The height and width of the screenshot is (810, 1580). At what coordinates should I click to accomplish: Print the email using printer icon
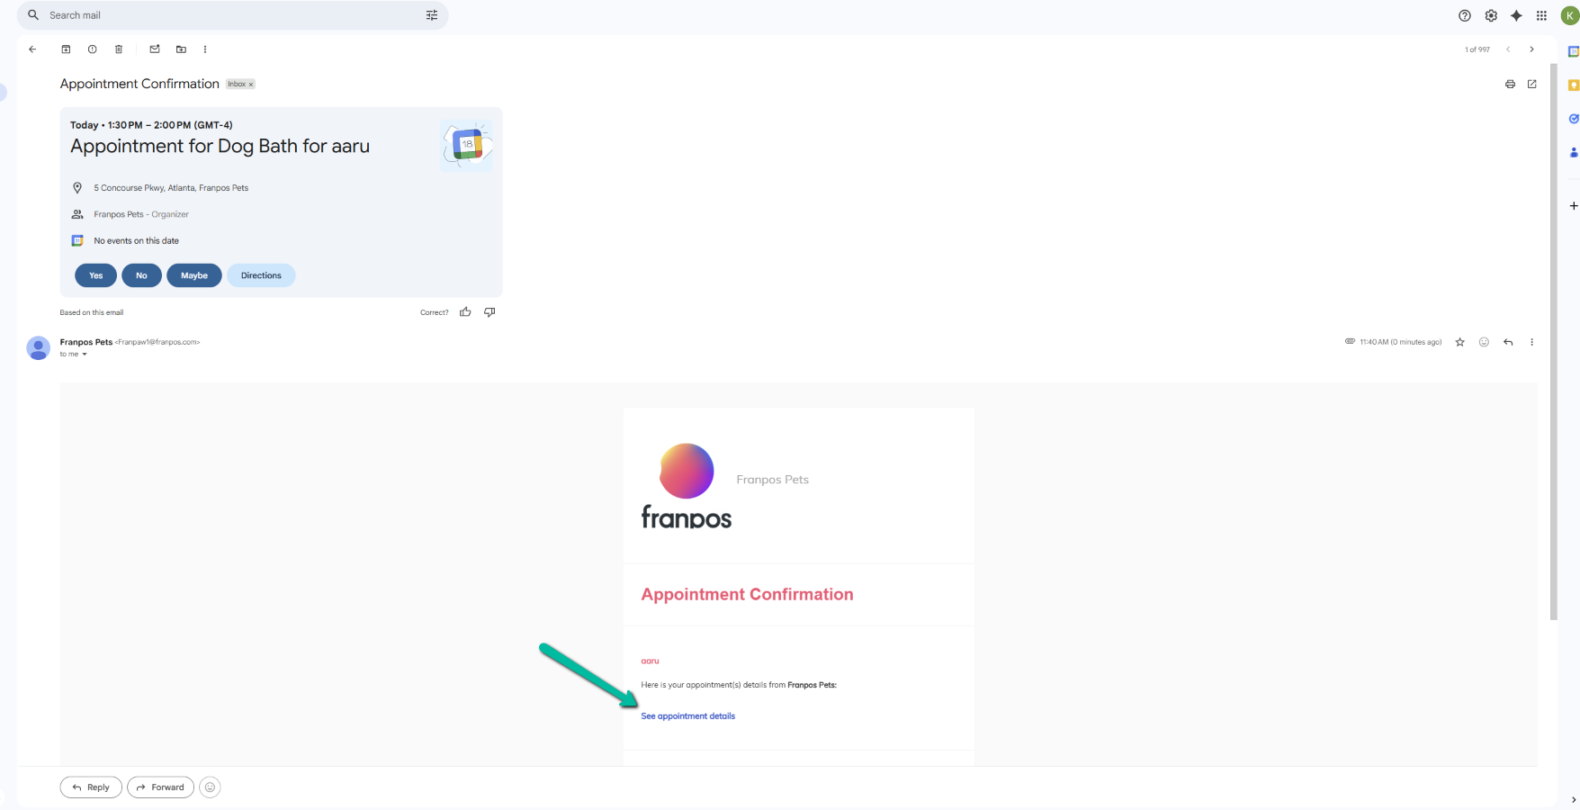(1510, 84)
